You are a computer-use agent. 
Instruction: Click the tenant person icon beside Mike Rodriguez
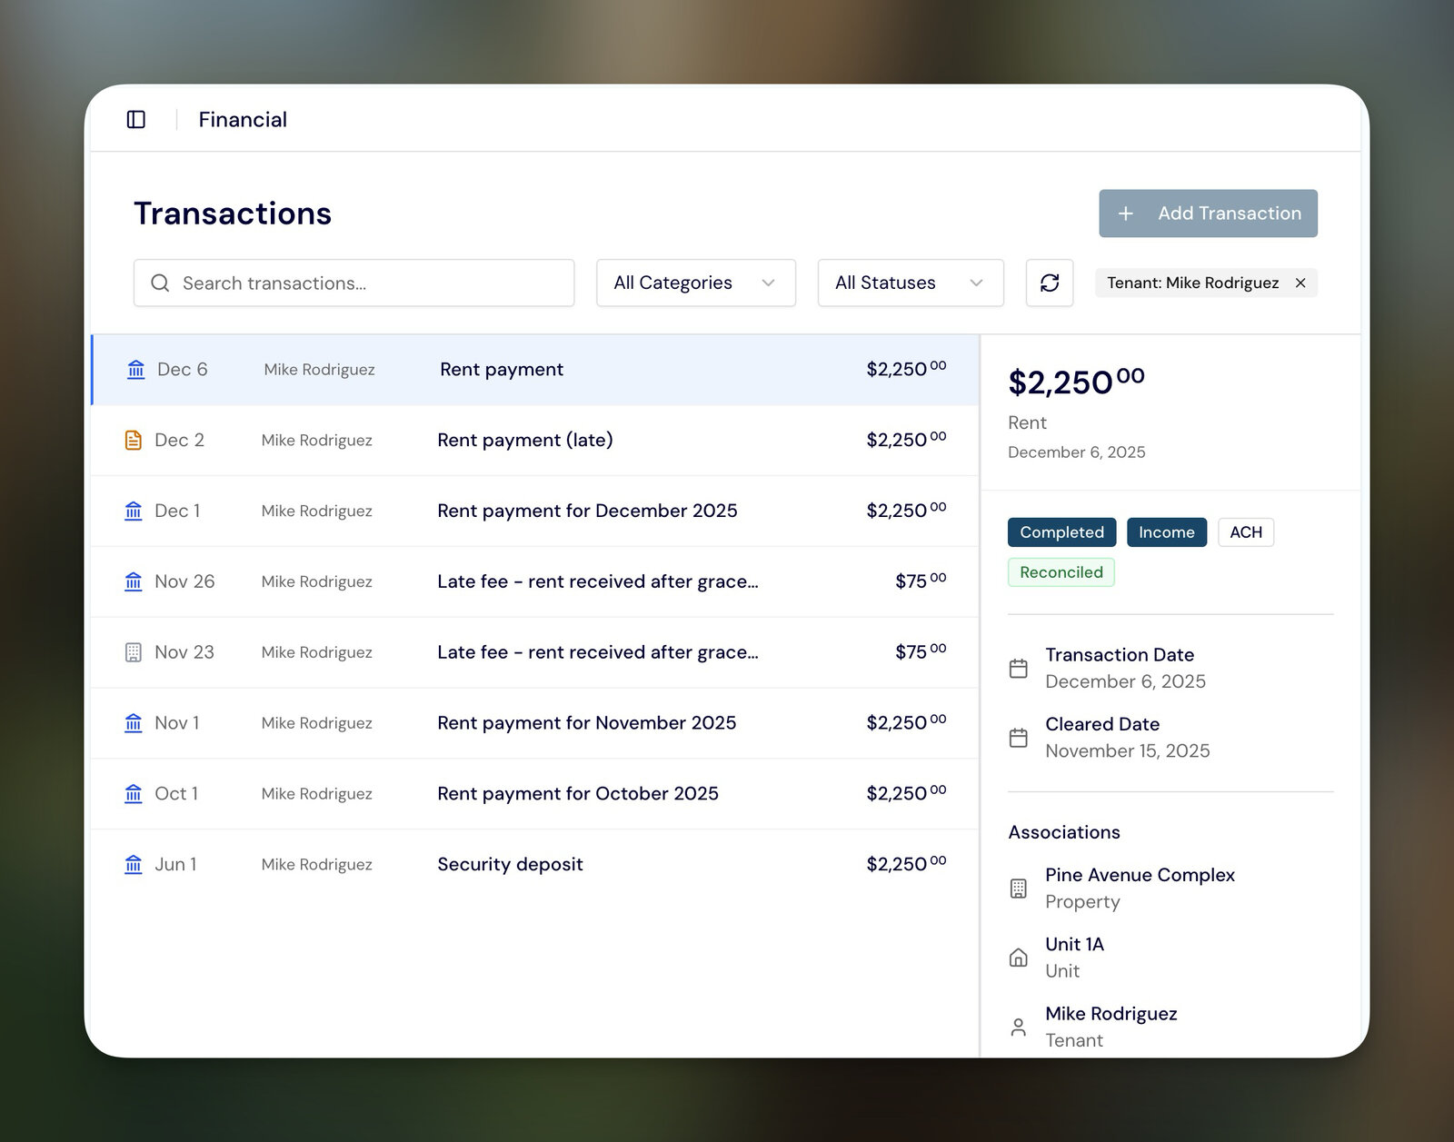1019,1026
